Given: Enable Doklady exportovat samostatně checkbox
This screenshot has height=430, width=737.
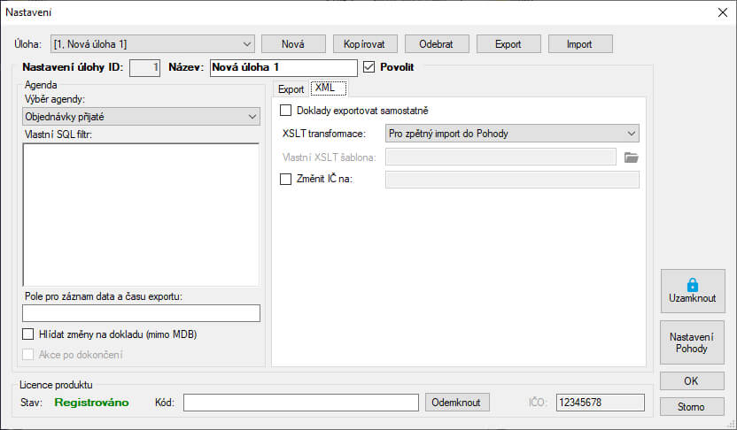Looking at the screenshot, I should pyautogui.click(x=286, y=111).
